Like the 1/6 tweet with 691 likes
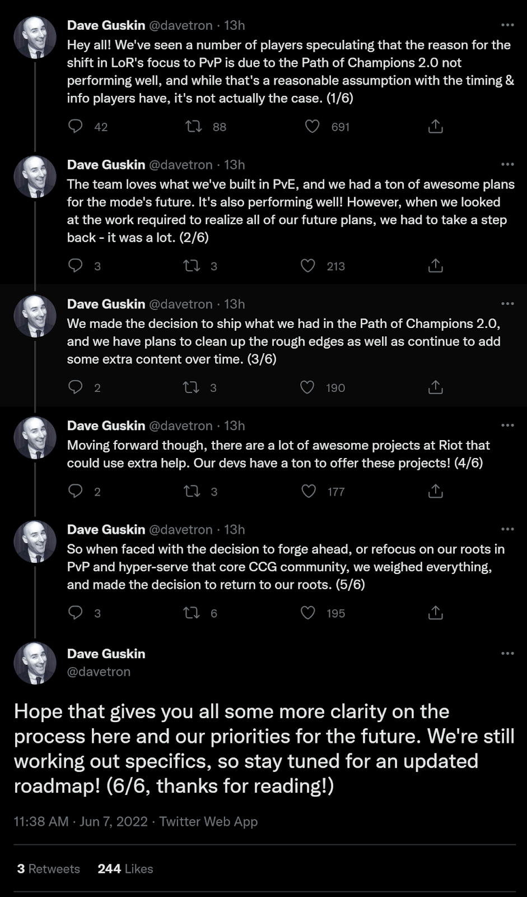Screen dimensions: 527x897 pyautogui.click(x=312, y=127)
